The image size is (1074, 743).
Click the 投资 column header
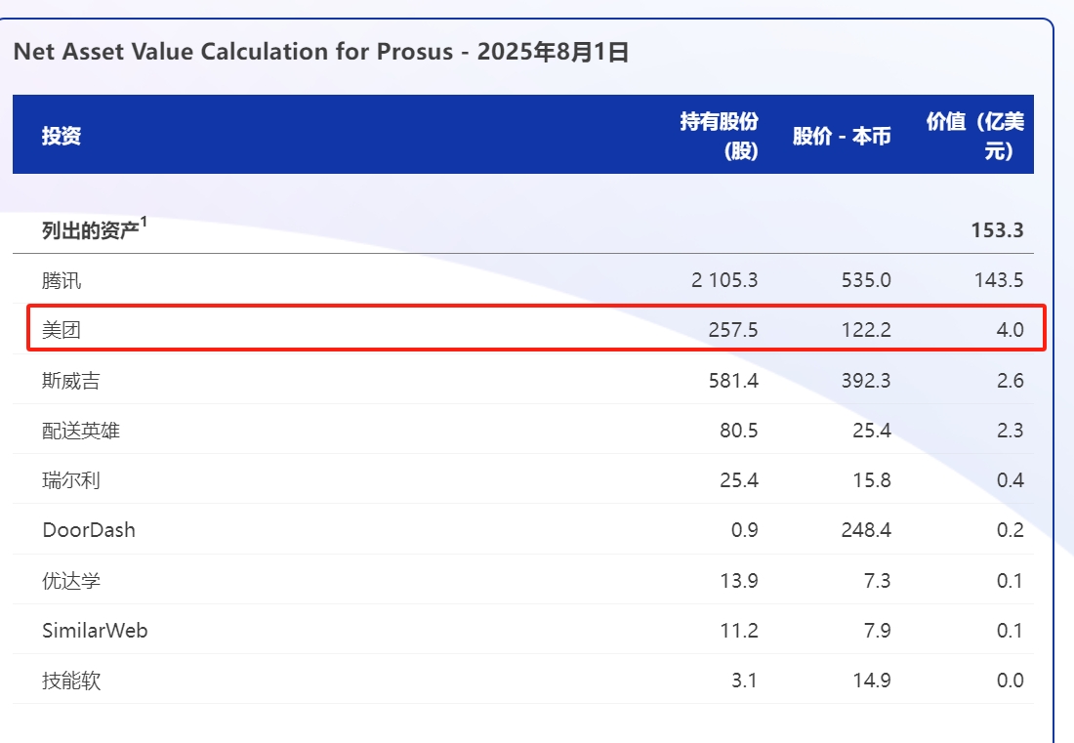coord(62,136)
